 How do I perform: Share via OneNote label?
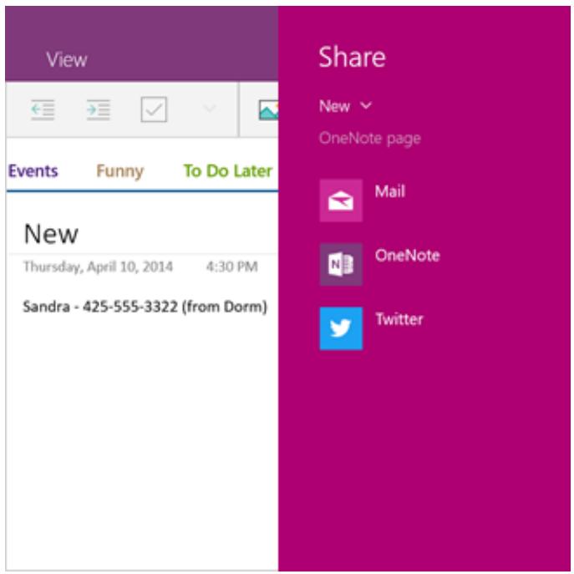[407, 256]
